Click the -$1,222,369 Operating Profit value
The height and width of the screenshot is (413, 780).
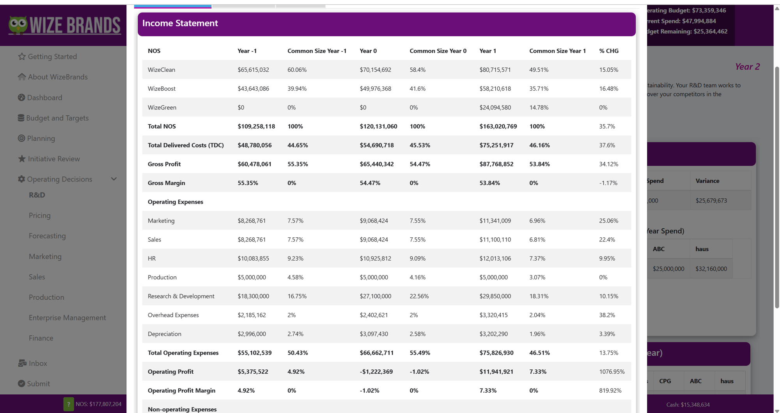click(376, 372)
